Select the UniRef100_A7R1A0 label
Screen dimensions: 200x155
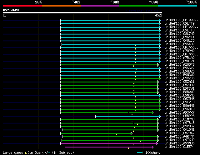(x=179, y=58)
